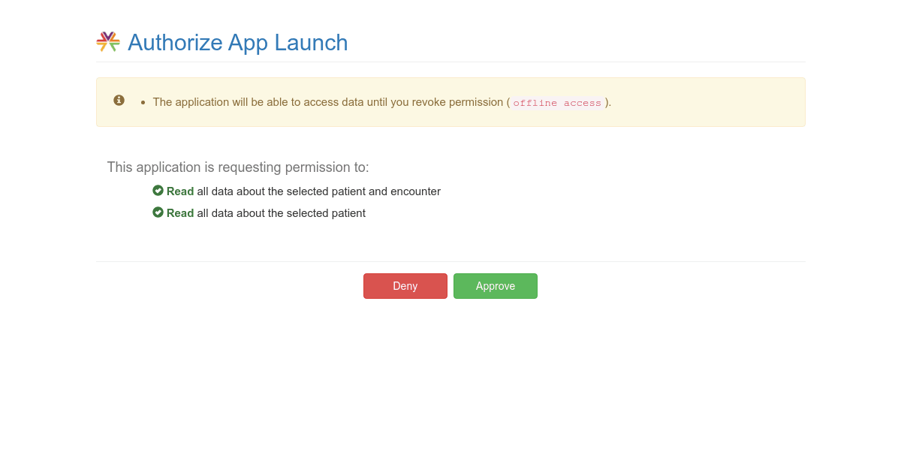The height and width of the screenshot is (473, 901).
Task: Click the colorful SMART logo icon
Action: click(108, 42)
